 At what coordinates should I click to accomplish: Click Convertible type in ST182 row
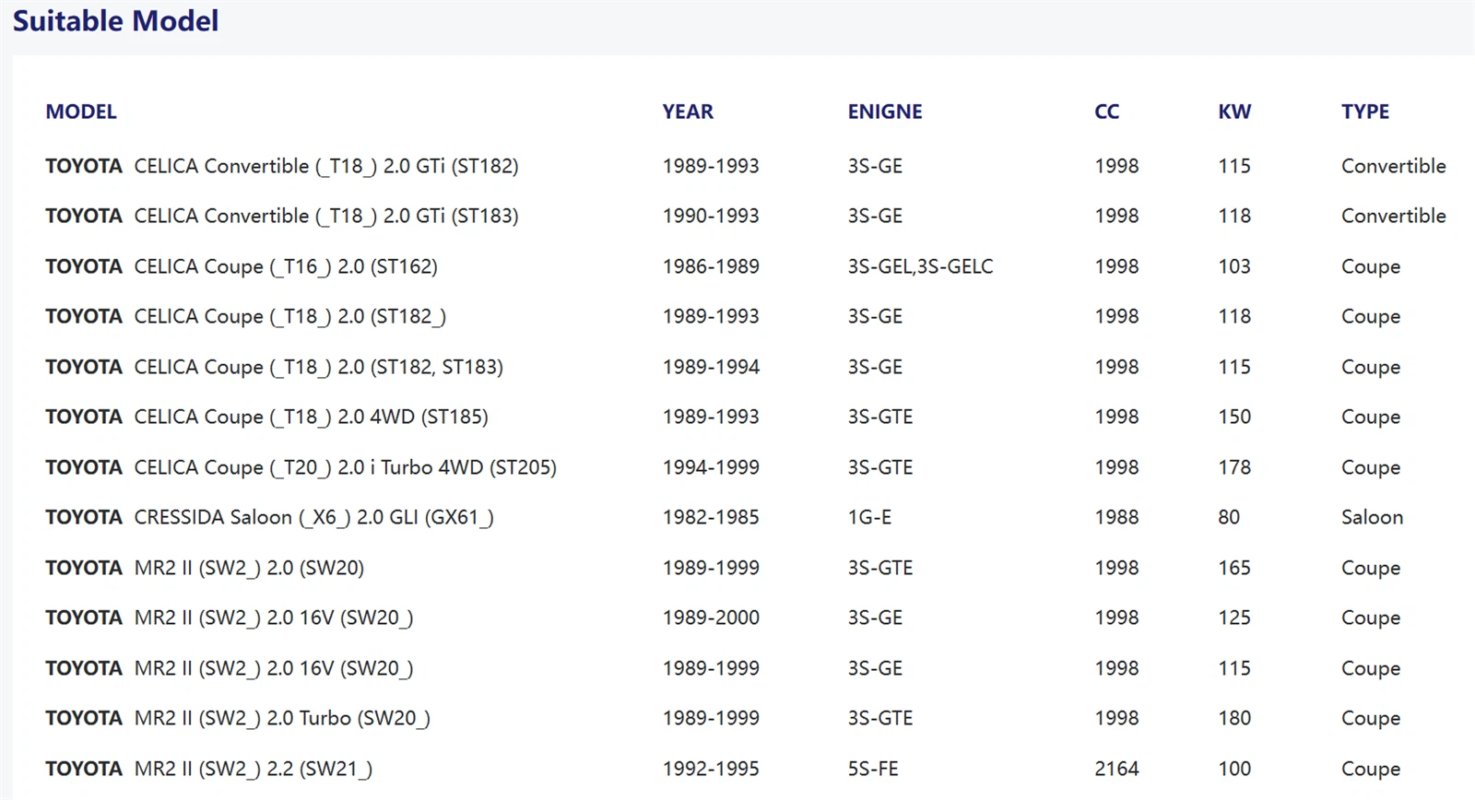click(1394, 166)
